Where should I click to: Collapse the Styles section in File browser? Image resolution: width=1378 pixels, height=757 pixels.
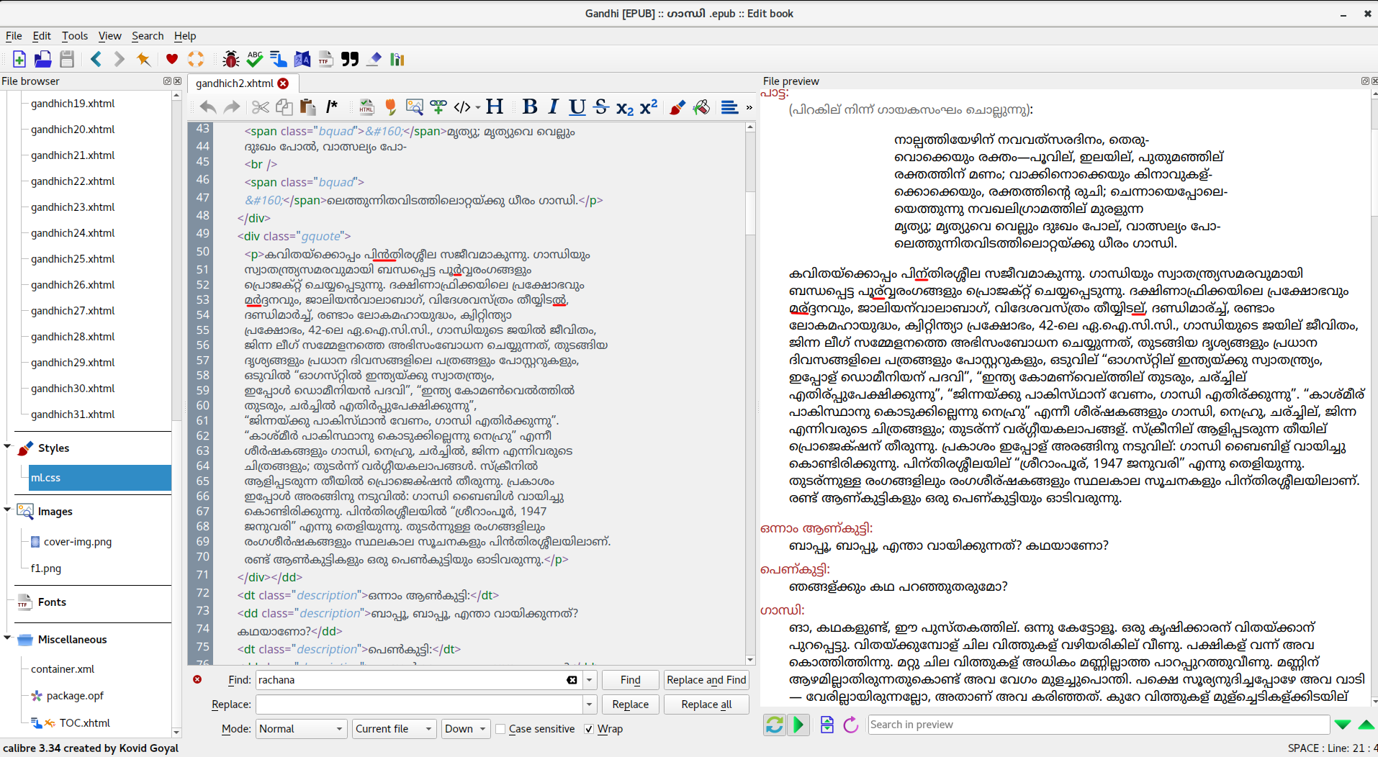(7, 447)
